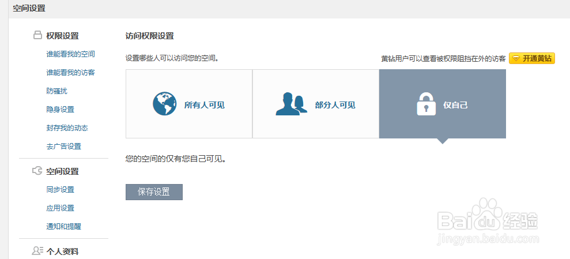Click the person icon beside 个人资料

click(37, 250)
